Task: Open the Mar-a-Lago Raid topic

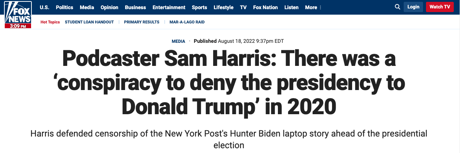Action: click(x=187, y=22)
